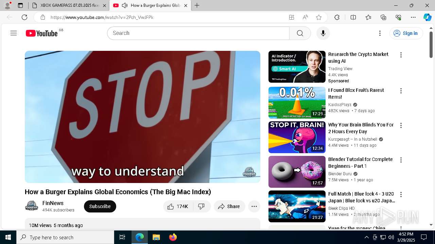The image size is (435, 244).
Task: Open options for Why Your Brain Blinds You
Action: (x=401, y=125)
